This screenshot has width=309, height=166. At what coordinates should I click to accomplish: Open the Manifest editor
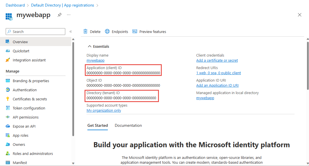(x=20, y=162)
